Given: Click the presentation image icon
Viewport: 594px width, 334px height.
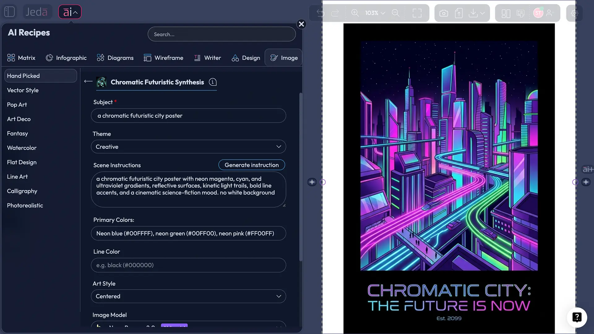Looking at the screenshot, I should click(521, 13).
